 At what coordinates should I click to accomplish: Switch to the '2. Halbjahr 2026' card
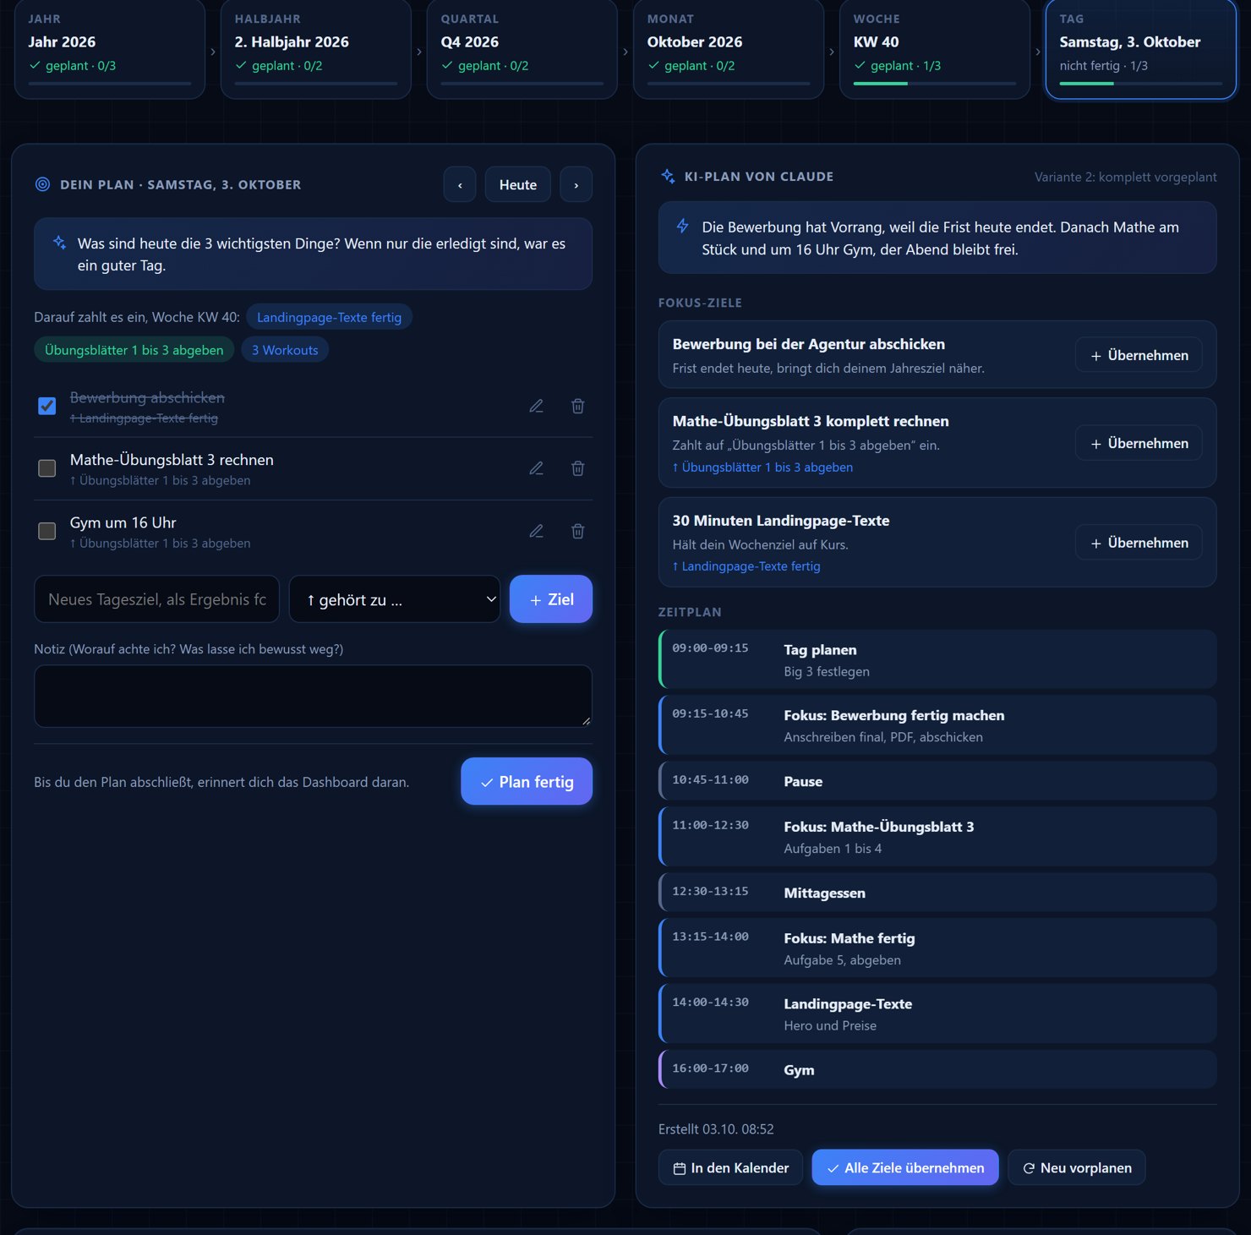316,49
